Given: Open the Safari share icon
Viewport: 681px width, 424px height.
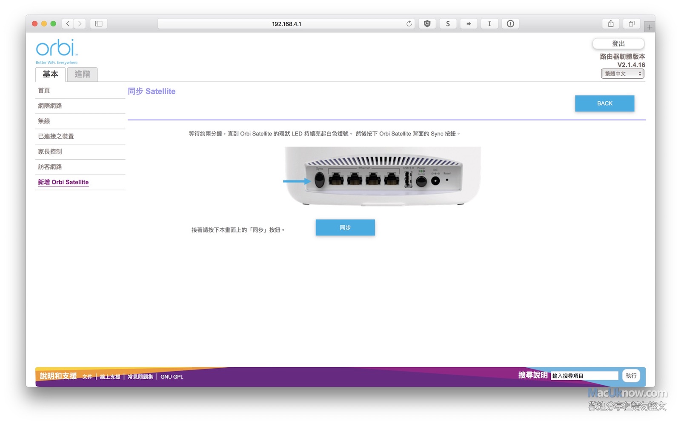Looking at the screenshot, I should pos(611,24).
